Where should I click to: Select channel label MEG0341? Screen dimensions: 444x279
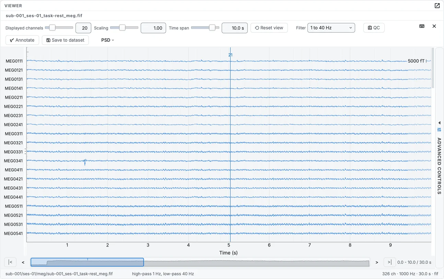pos(14,161)
